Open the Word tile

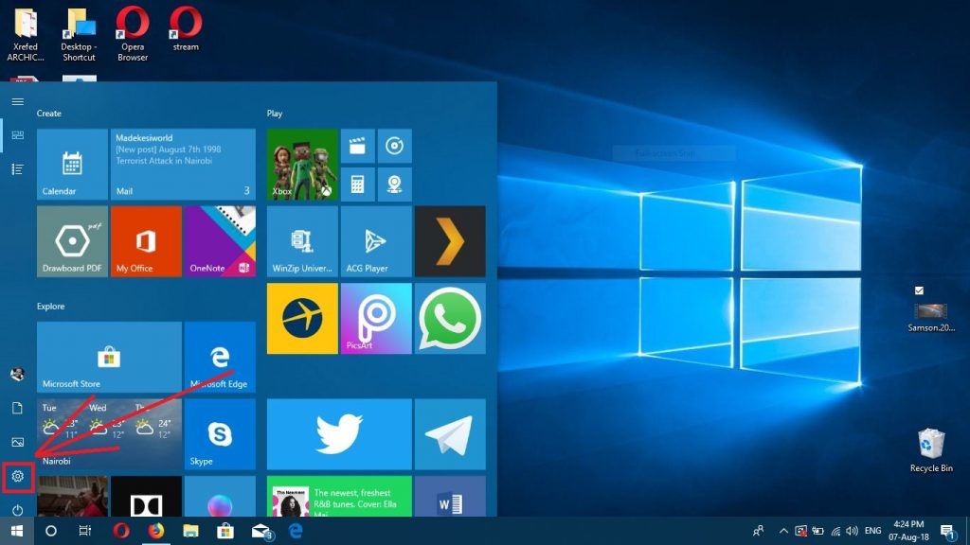pyautogui.click(x=450, y=496)
